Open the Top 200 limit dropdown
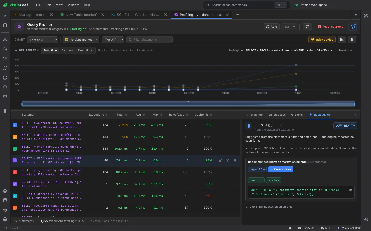This screenshot has height=231, width=371. point(113,40)
